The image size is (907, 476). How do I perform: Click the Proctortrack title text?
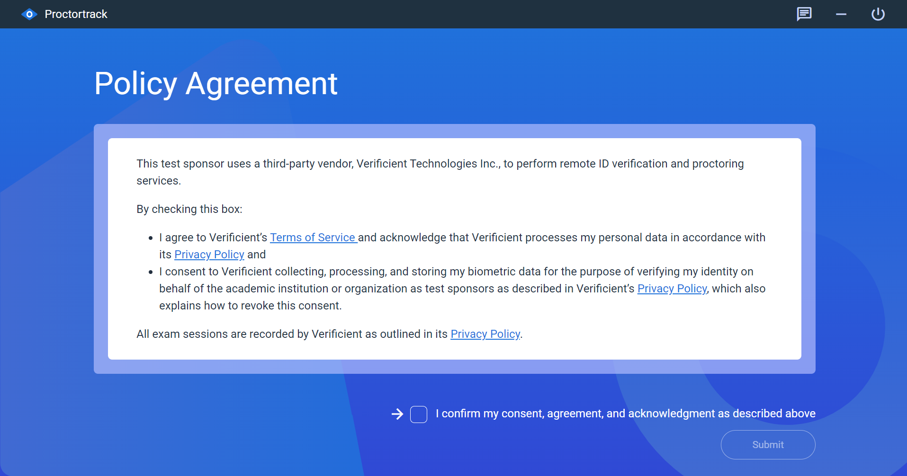[76, 14]
